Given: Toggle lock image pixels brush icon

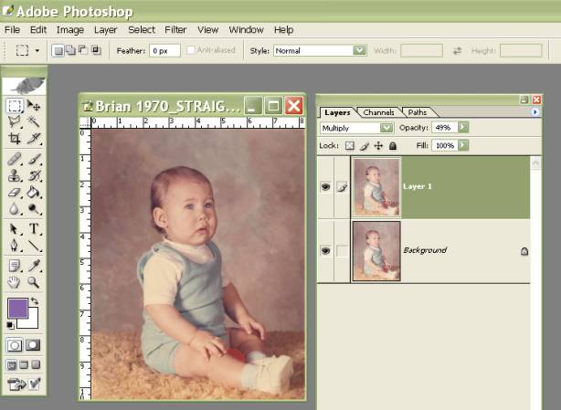Looking at the screenshot, I should (365, 146).
